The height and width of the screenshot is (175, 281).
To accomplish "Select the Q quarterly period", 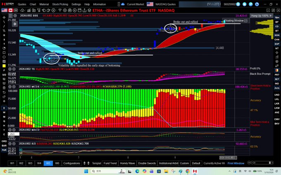I will coord(4,121).
